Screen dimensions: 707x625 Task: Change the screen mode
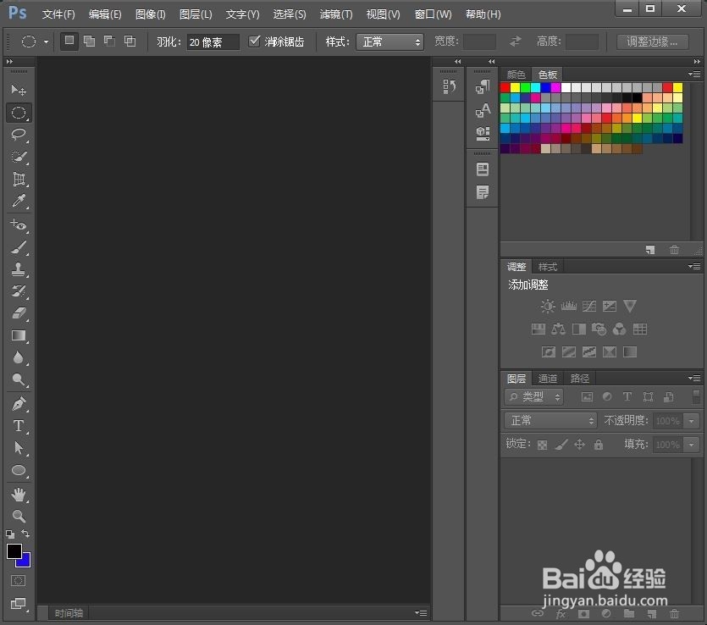[x=18, y=603]
